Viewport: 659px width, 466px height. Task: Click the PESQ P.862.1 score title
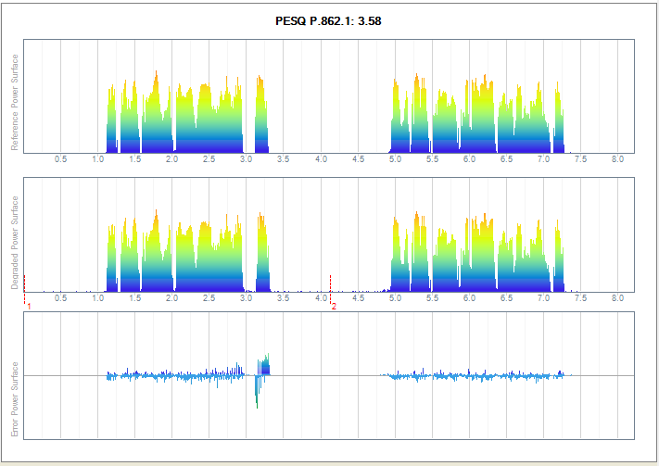(329, 20)
